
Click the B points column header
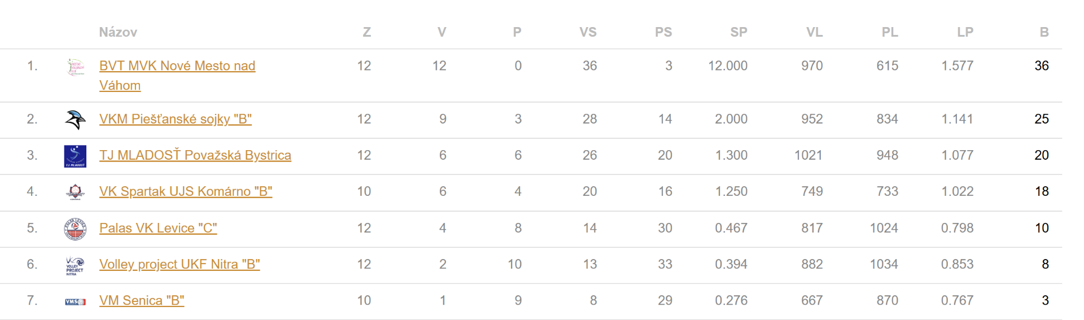1044,32
